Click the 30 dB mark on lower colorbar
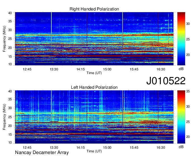 pyautogui.click(x=188, y=107)
